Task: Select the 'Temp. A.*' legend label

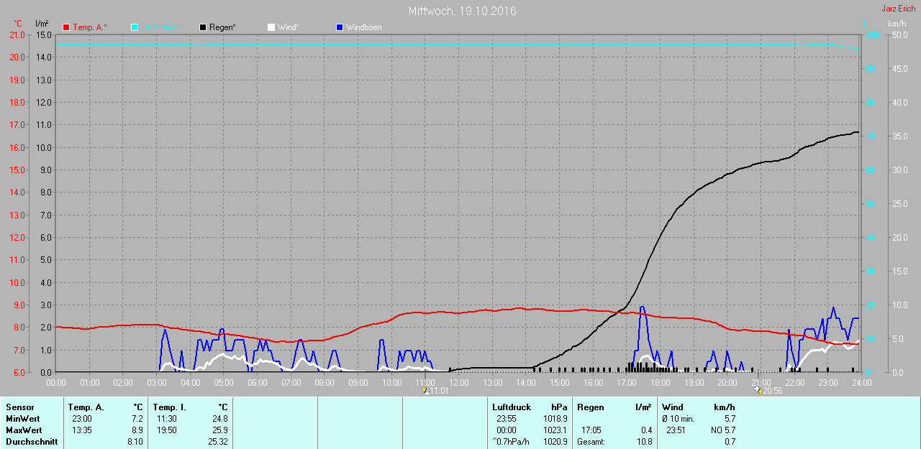Action: 90,27
